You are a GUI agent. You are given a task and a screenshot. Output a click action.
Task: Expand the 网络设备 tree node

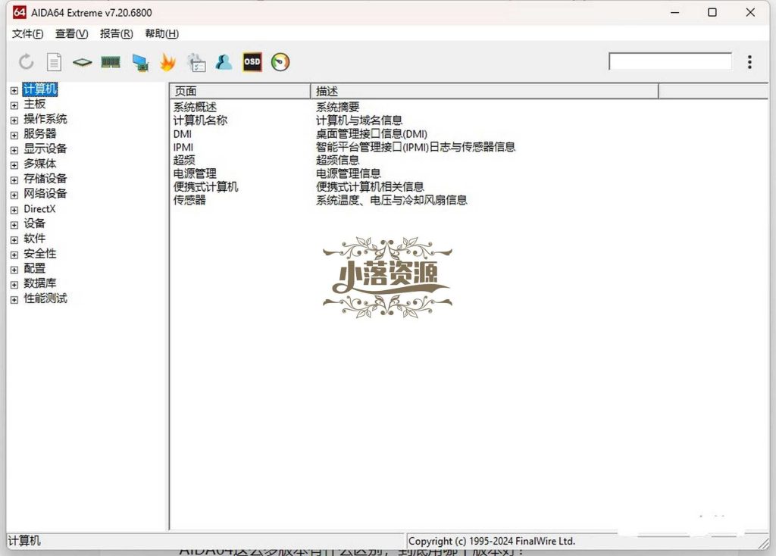click(14, 195)
